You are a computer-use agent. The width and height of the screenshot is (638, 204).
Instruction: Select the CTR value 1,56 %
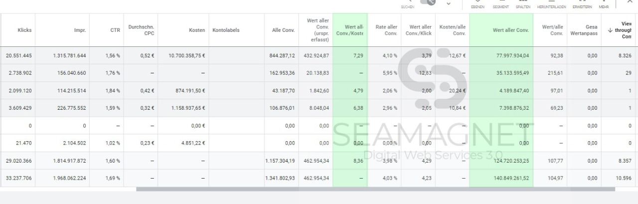(113, 55)
